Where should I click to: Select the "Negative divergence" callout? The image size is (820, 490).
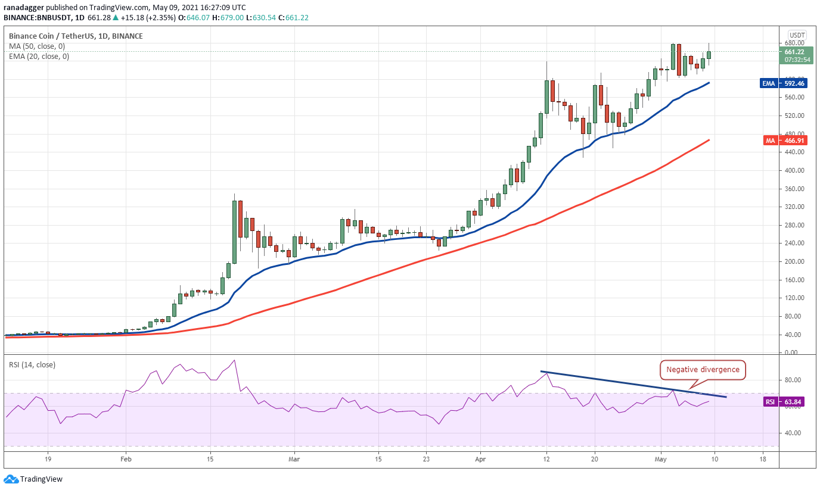tap(703, 370)
